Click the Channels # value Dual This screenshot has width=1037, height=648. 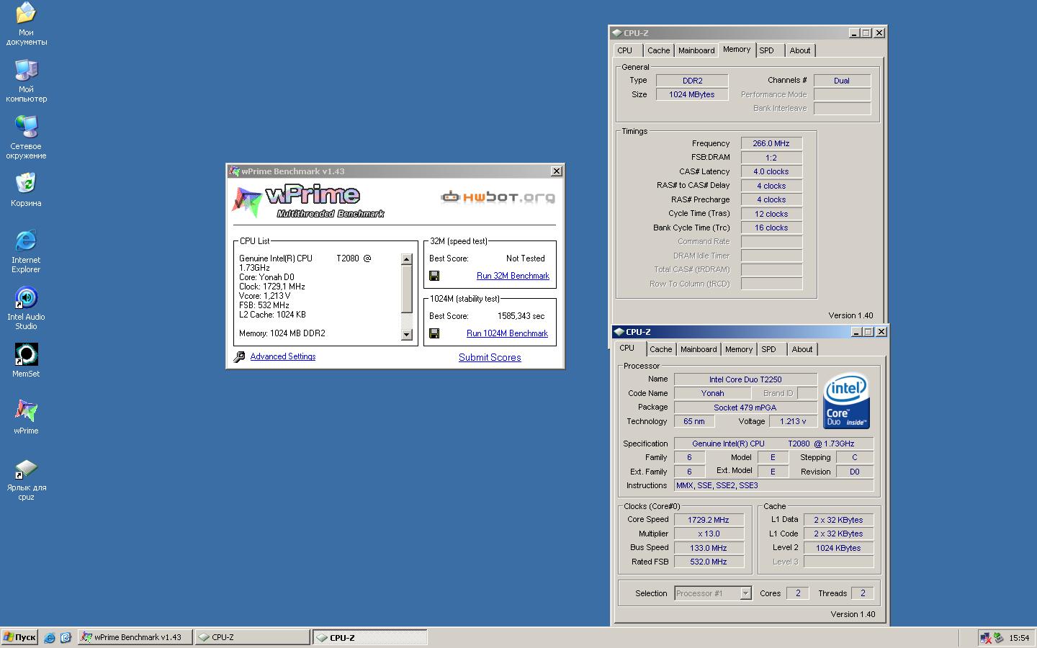(842, 81)
